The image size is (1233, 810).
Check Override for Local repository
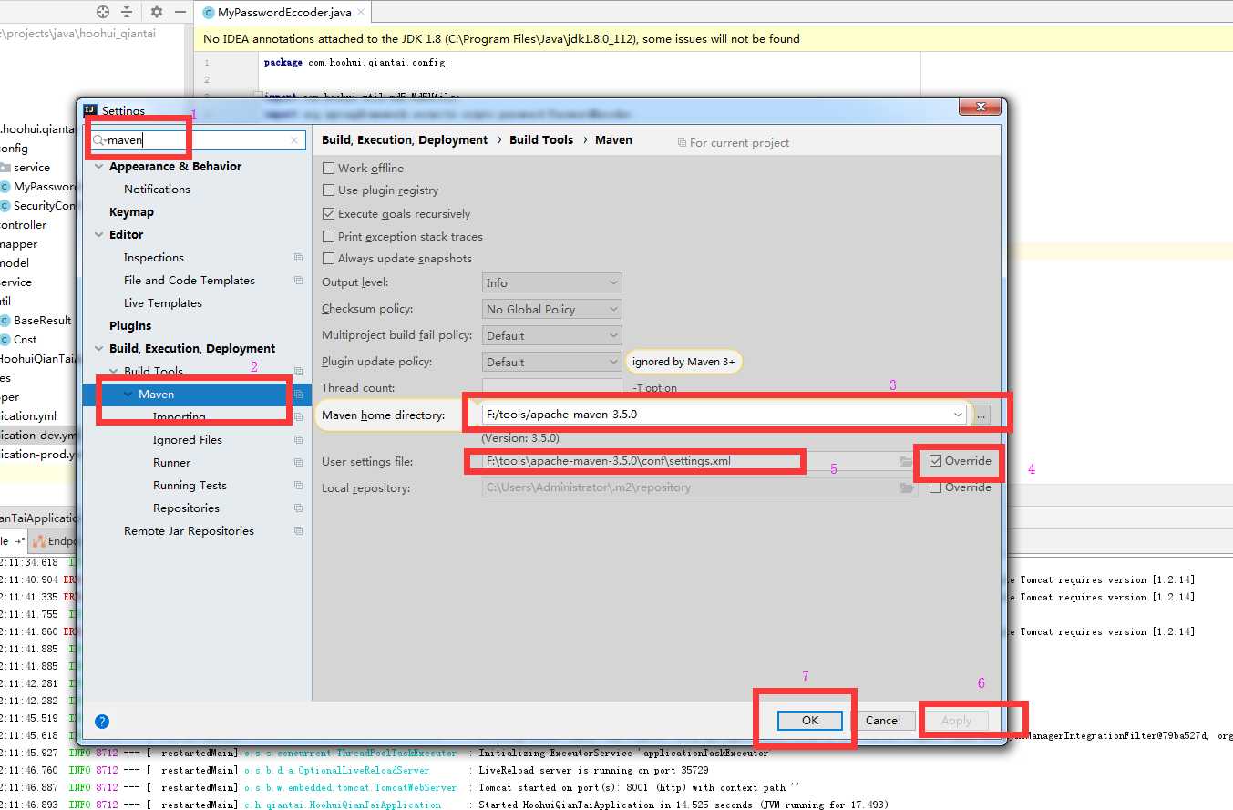pyautogui.click(x=935, y=487)
